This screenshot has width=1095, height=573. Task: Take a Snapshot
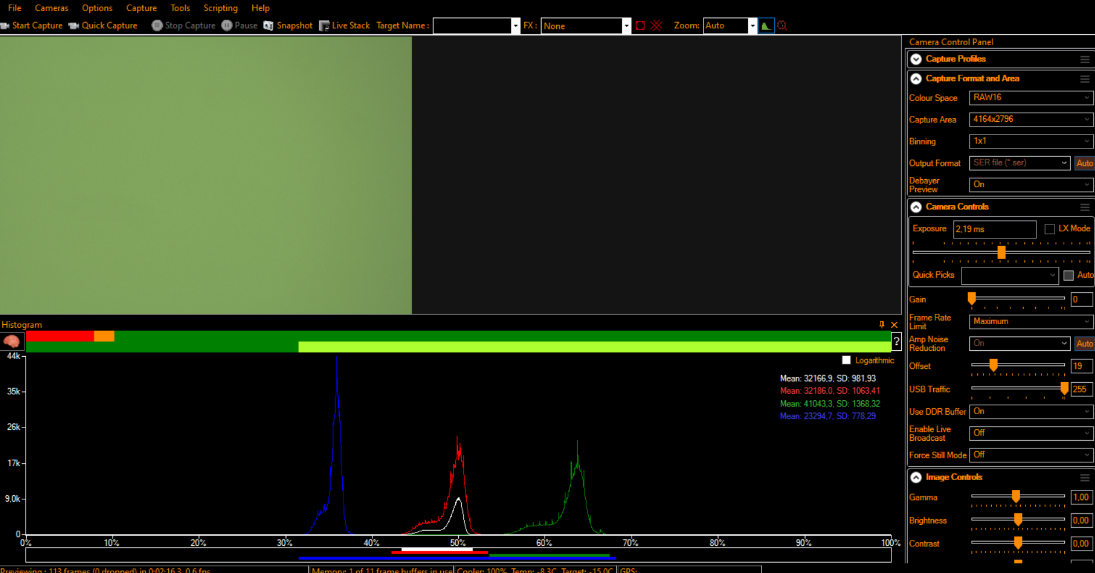288,26
